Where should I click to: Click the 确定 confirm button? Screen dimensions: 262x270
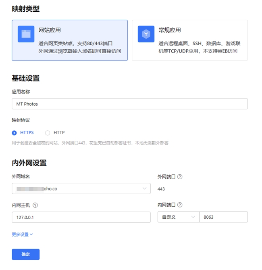(25, 254)
